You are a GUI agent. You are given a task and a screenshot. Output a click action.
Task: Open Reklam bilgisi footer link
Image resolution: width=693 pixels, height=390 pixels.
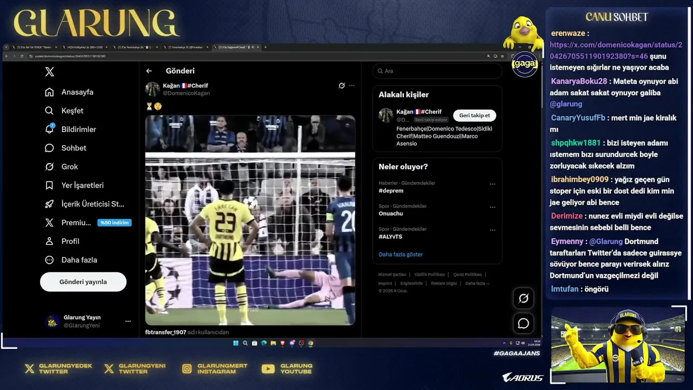444,283
